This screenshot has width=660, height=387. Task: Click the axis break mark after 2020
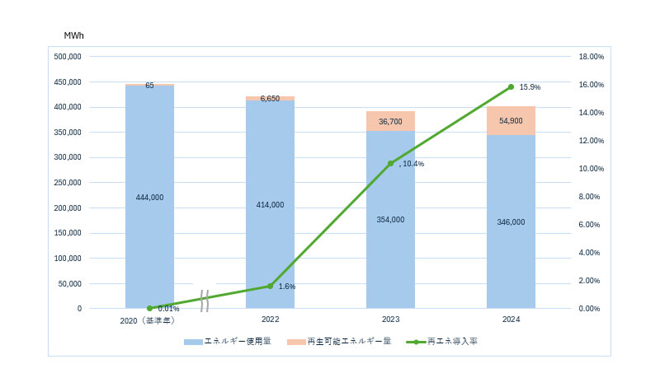[x=205, y=301]
